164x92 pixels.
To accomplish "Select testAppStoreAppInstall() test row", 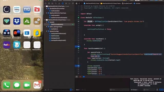I will coord(59,40).
